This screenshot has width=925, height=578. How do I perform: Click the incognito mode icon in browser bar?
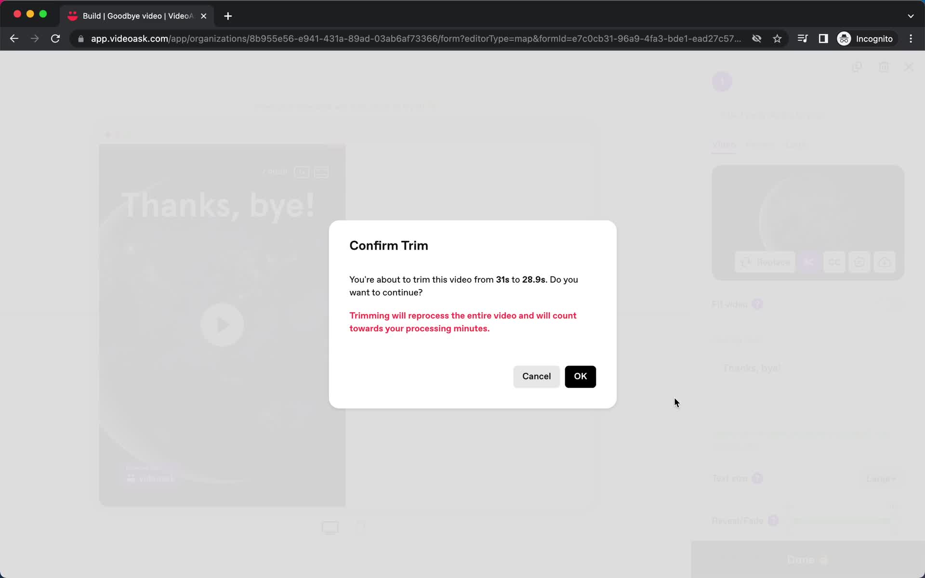(844, 39)
